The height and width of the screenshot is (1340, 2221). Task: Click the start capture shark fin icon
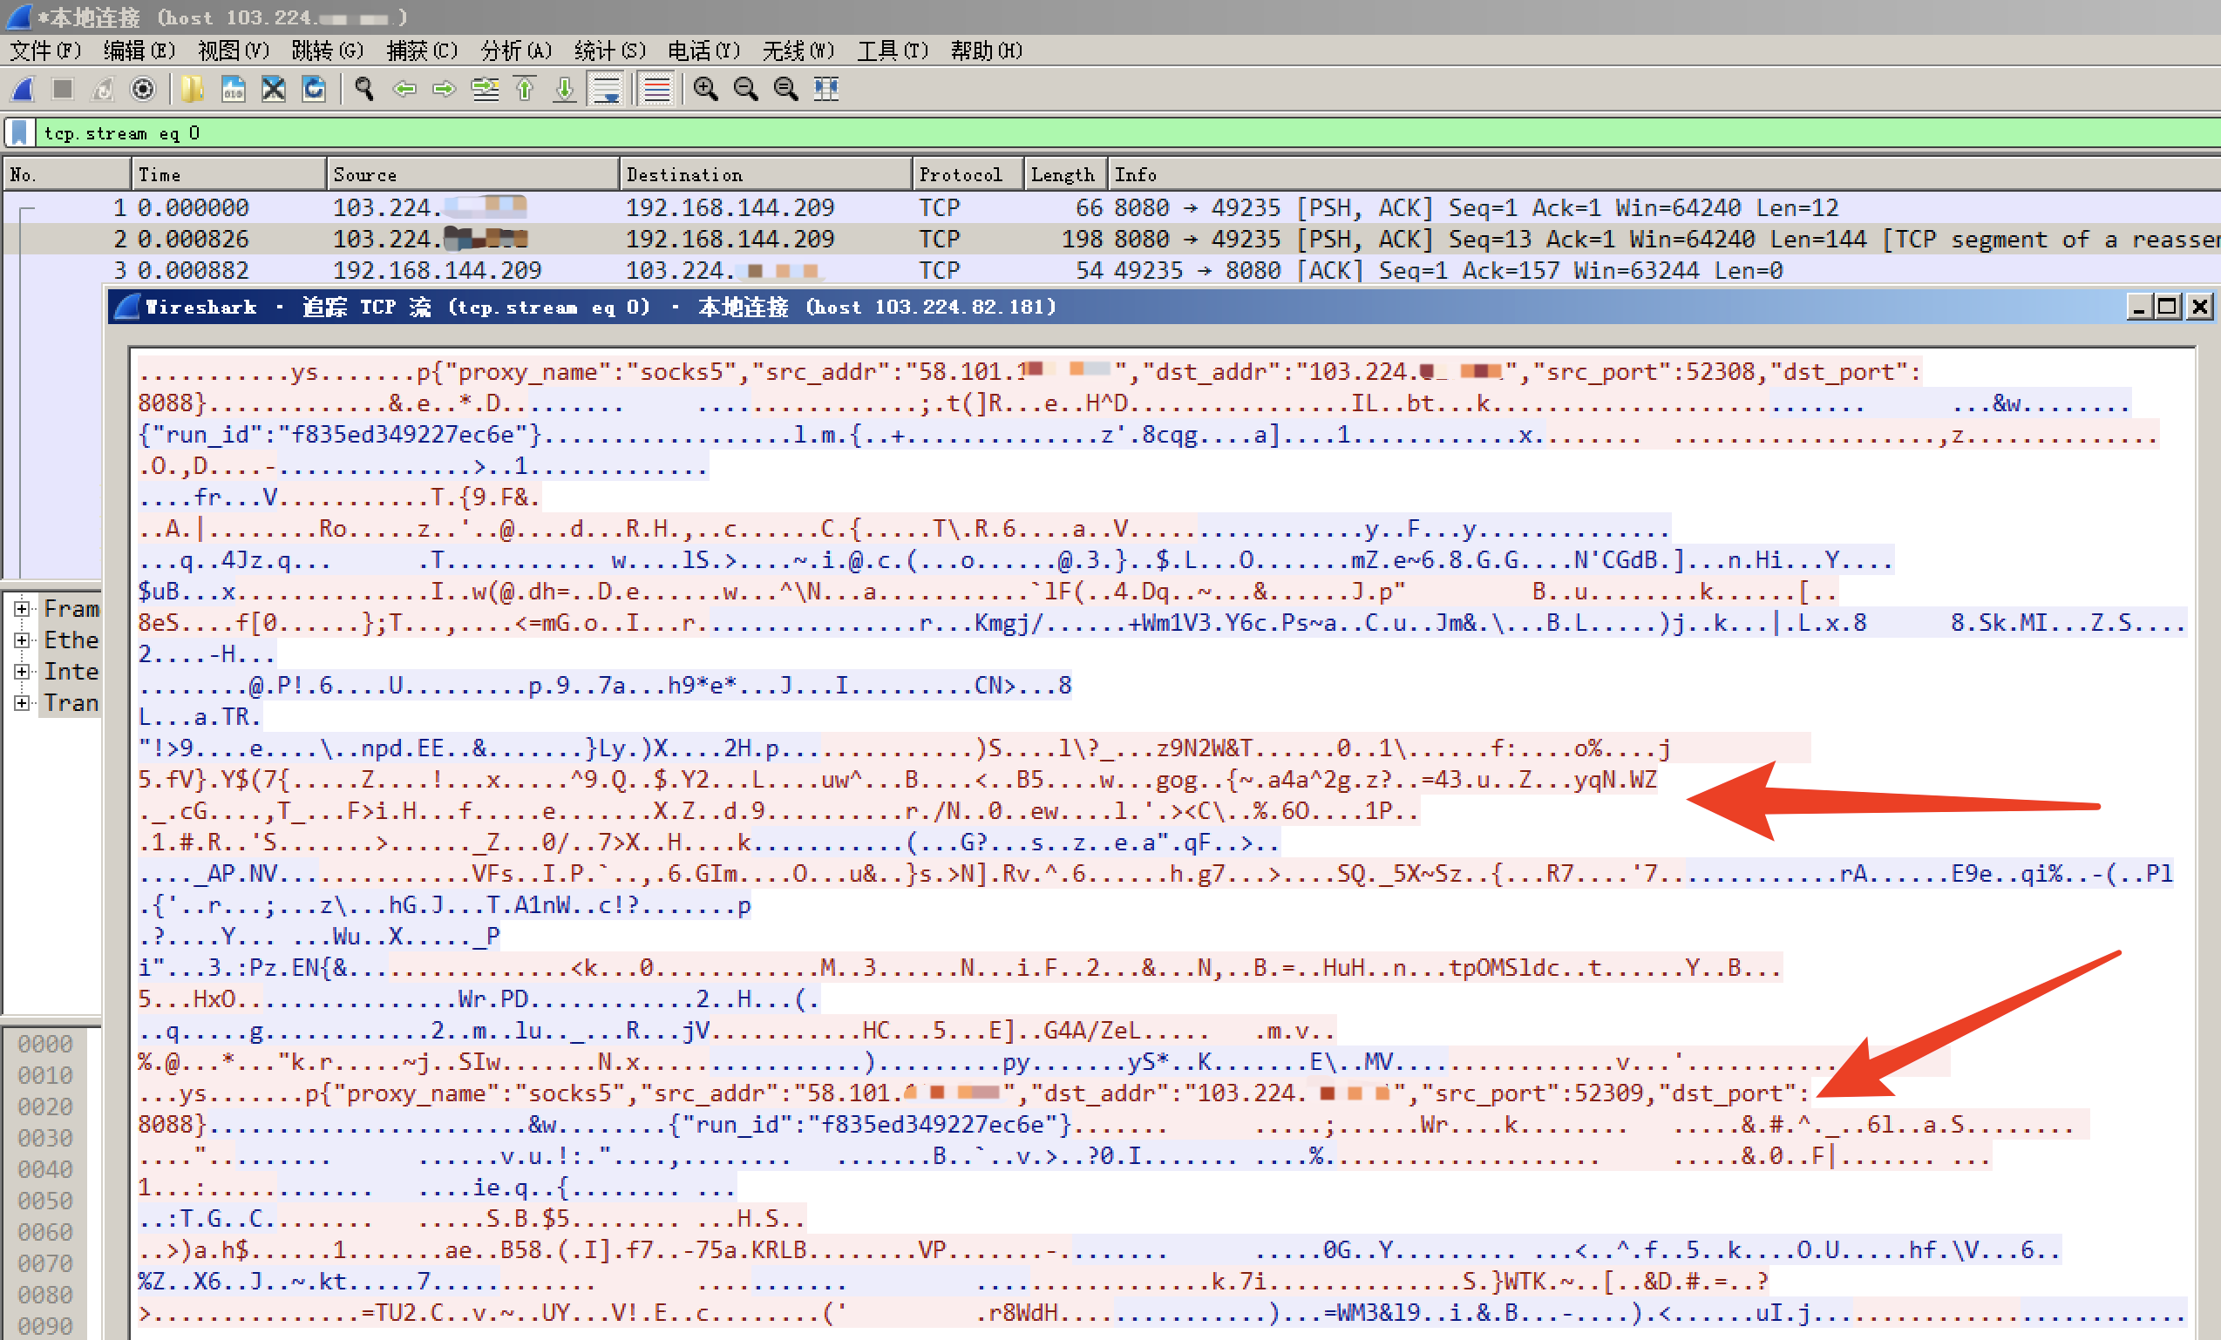point(23,89)
